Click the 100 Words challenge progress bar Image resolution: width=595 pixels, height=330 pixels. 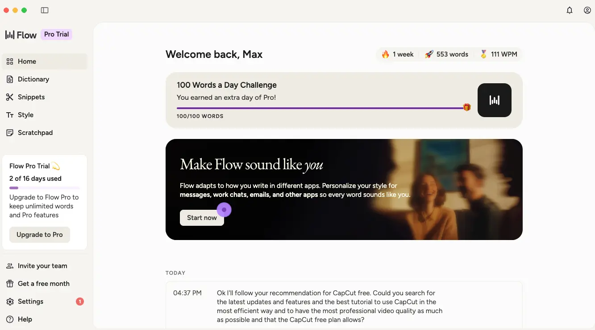(x=320, y=108)
